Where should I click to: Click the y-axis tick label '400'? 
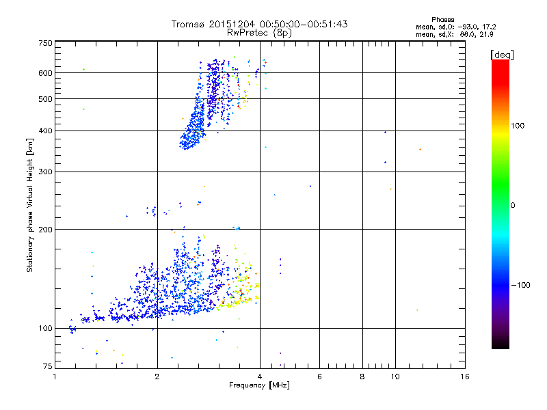coord(45,131)
